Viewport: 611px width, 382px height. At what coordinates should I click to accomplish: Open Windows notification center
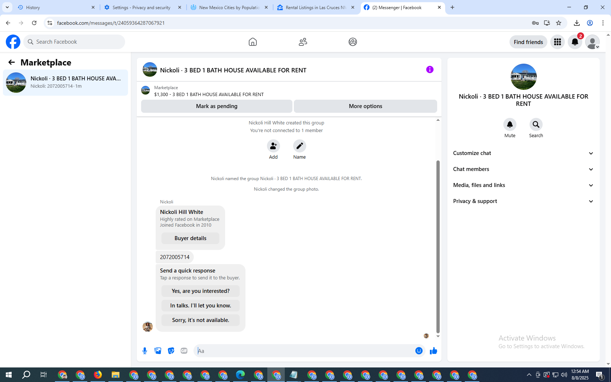click(x=600, y=375)
